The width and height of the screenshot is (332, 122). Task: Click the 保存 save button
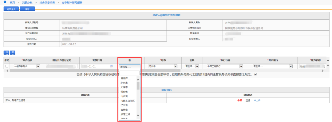tap(27, 9)
